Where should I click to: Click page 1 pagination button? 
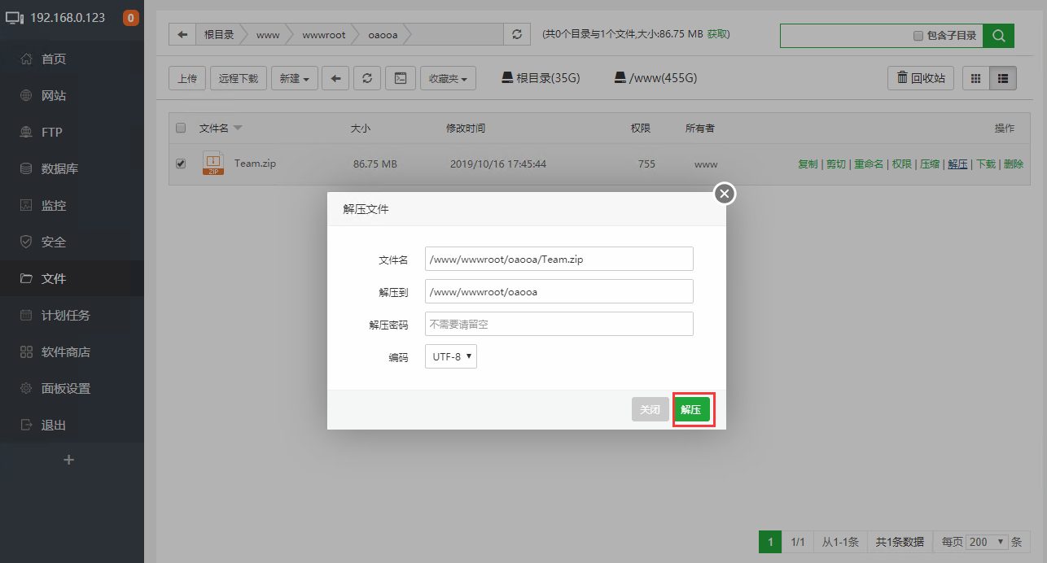(769, 542)
